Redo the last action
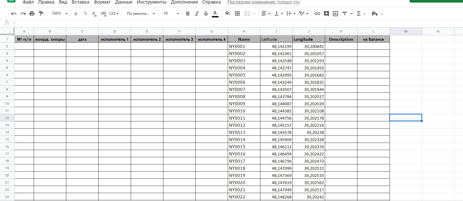The width and height of the screenshot is (463, 201). [23, 14]
